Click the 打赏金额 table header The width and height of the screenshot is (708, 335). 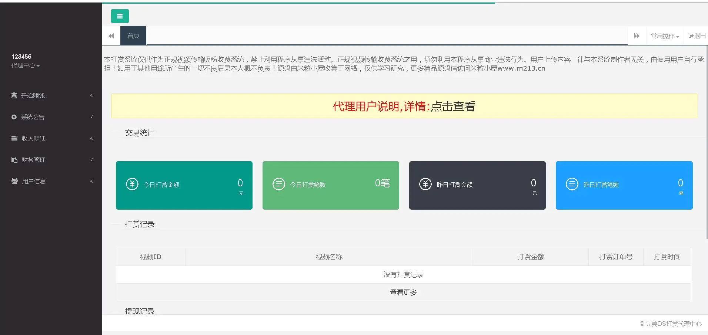coord(530,257)
